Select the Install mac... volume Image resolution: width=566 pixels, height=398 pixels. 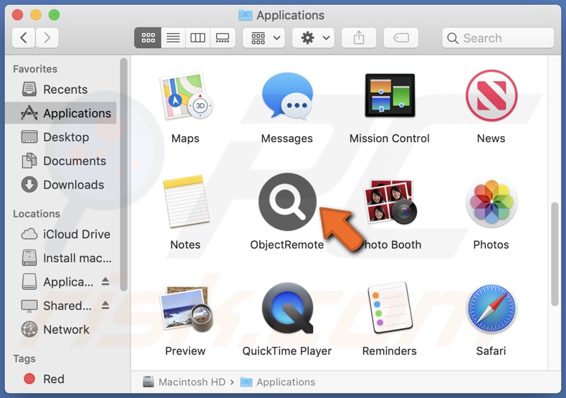coord(62,258)
